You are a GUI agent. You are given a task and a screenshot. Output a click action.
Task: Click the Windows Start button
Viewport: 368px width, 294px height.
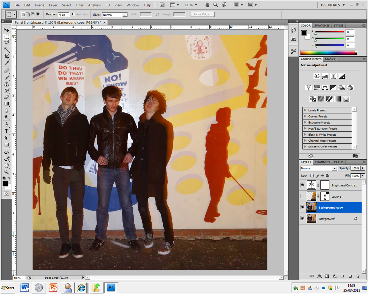pyautogui.click(x=8, y=288)
